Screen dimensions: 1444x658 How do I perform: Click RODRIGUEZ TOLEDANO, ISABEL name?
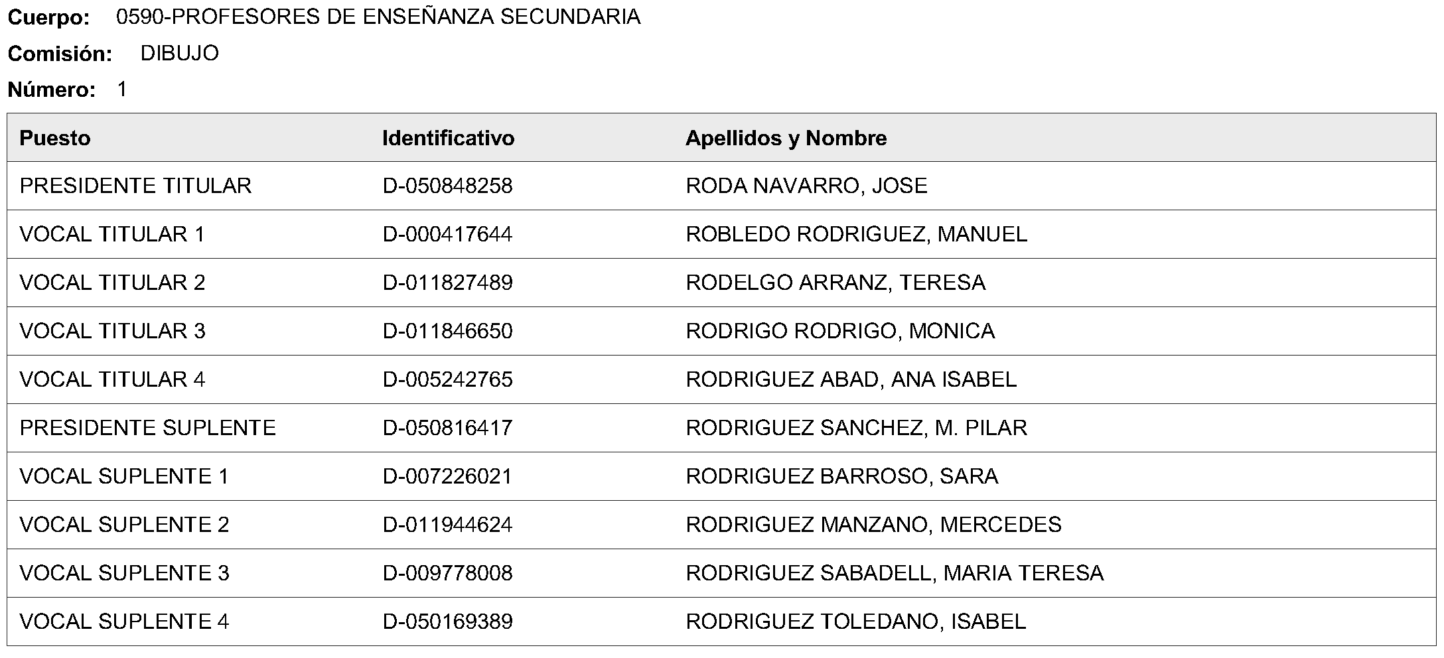[x=856, y=622]
